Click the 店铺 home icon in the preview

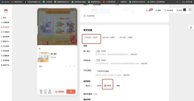click(41, 92)
